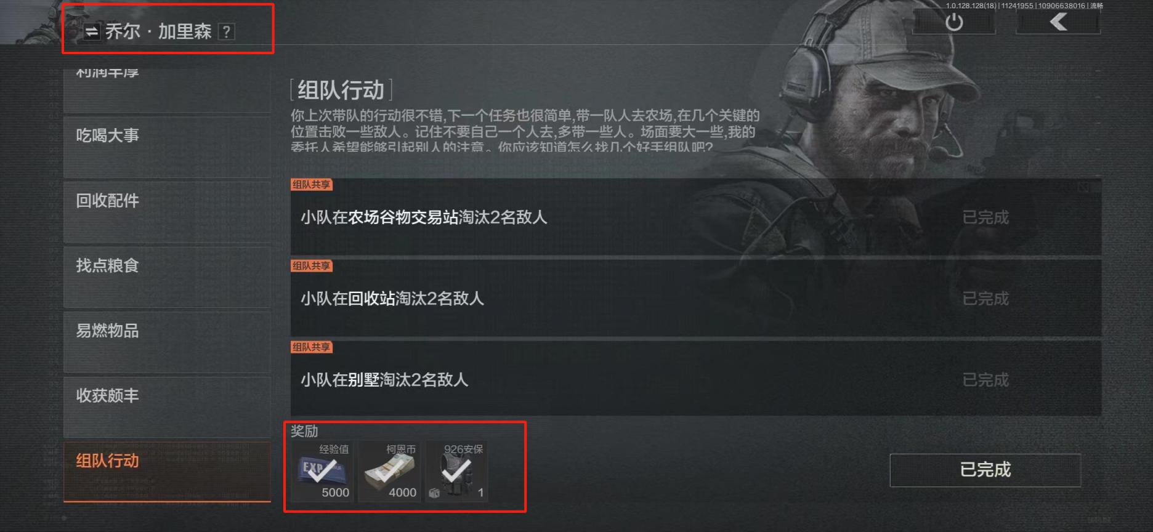Click the 回收站 objective row
This screenshot has width=1153, height=532.
coord(696,299)
